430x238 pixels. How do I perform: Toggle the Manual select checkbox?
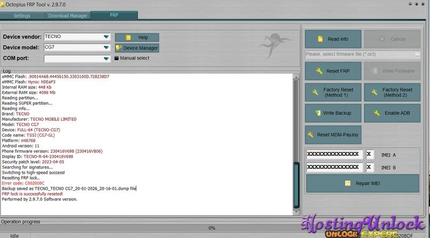click(x=117, y=58)
